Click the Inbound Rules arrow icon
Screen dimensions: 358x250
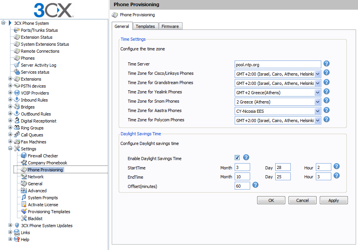click(17, 100)
